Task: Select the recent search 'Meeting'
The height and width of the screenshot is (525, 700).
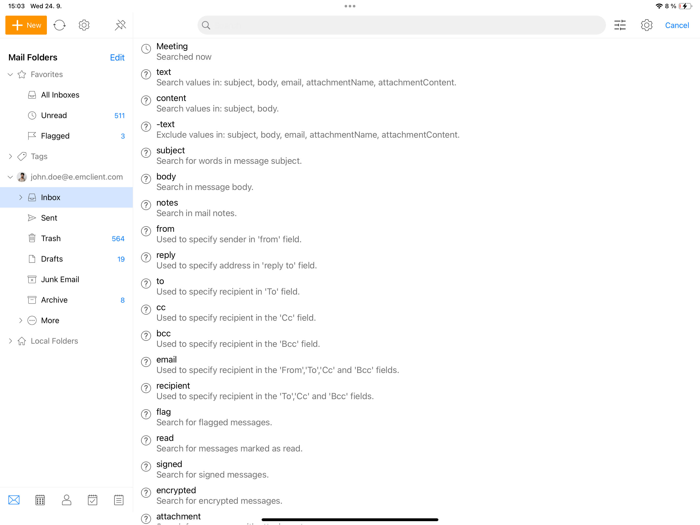Action: 416,51
